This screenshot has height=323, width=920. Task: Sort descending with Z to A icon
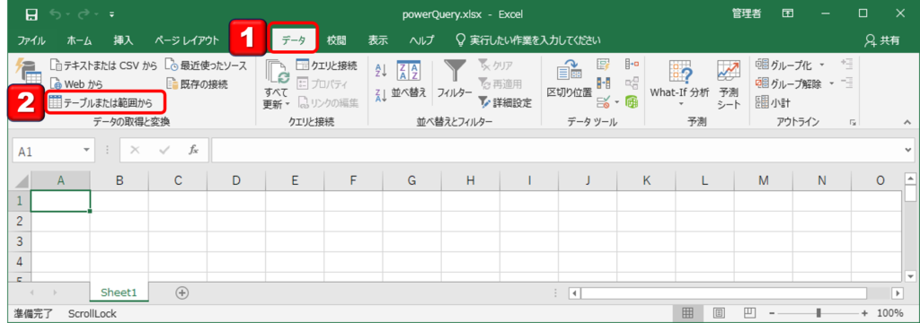tap(380, 95)
